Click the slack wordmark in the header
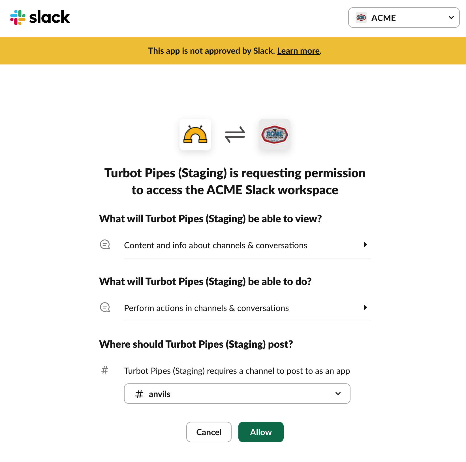 [x=50, y=17]
